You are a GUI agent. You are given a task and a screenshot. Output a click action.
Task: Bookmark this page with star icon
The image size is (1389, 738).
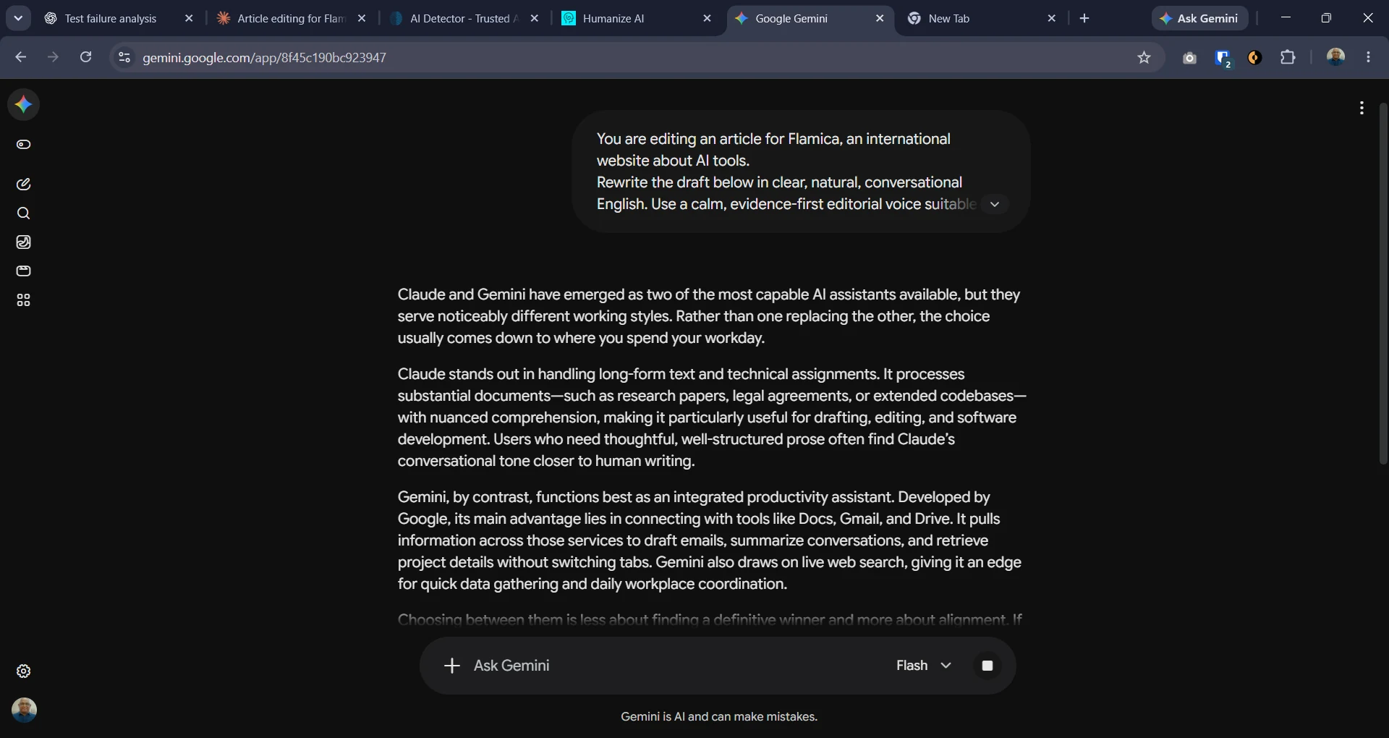click(x=1144, y=58)
